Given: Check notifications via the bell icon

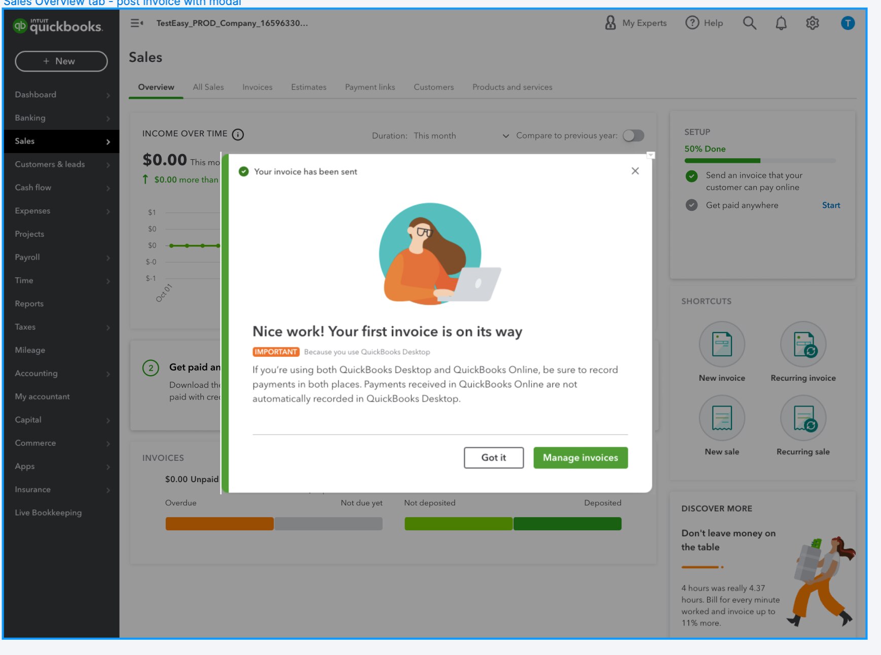Looking at the screenshot, I should click(781, 23).
